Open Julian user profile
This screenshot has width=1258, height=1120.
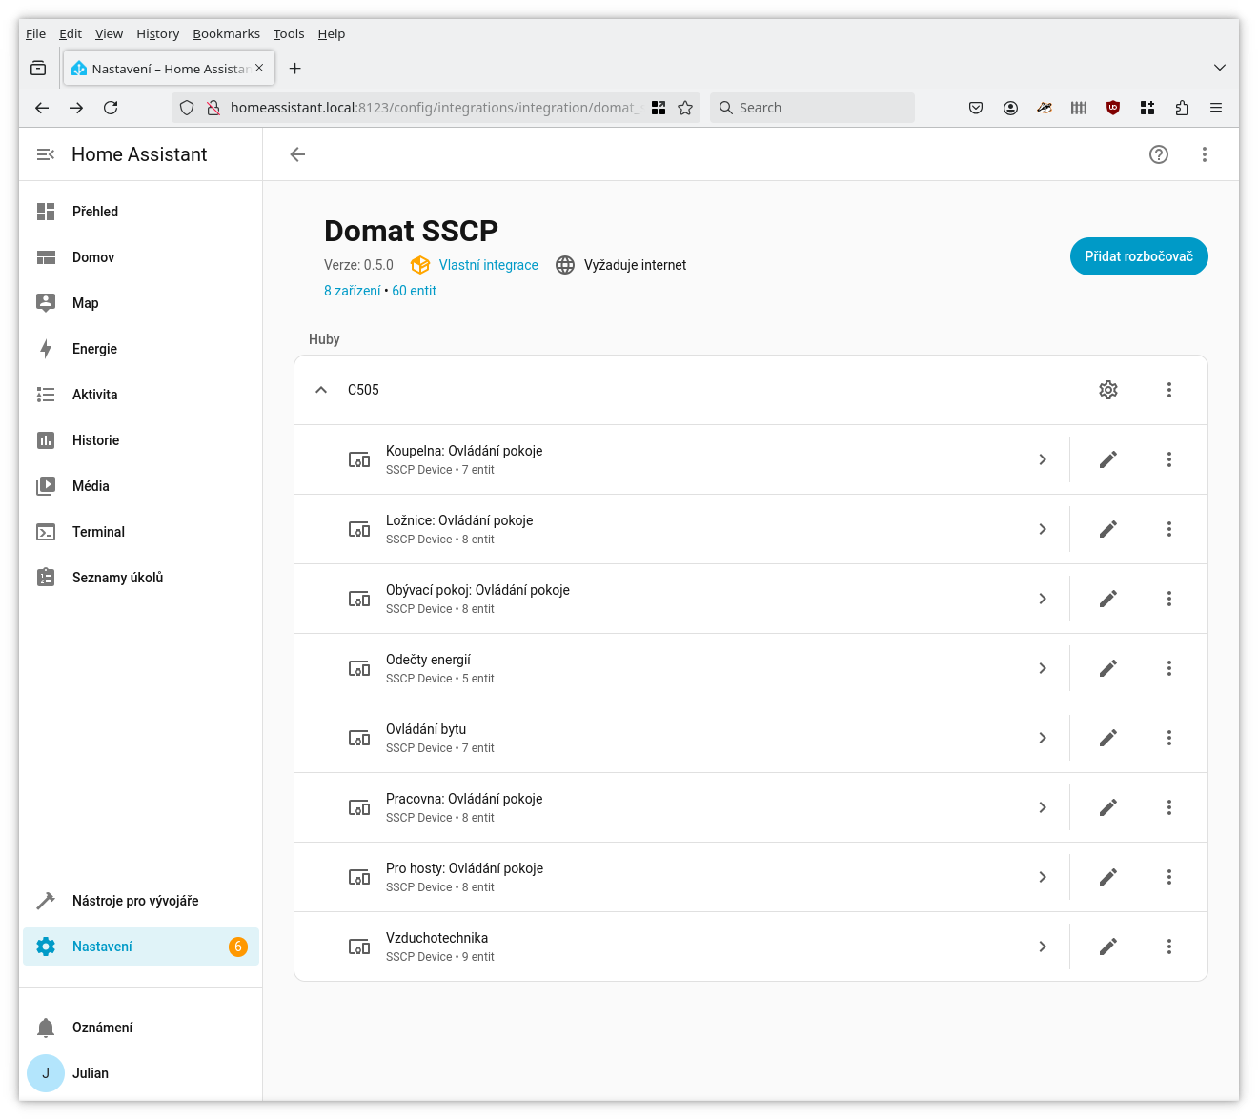click(x=141, y=1073)
